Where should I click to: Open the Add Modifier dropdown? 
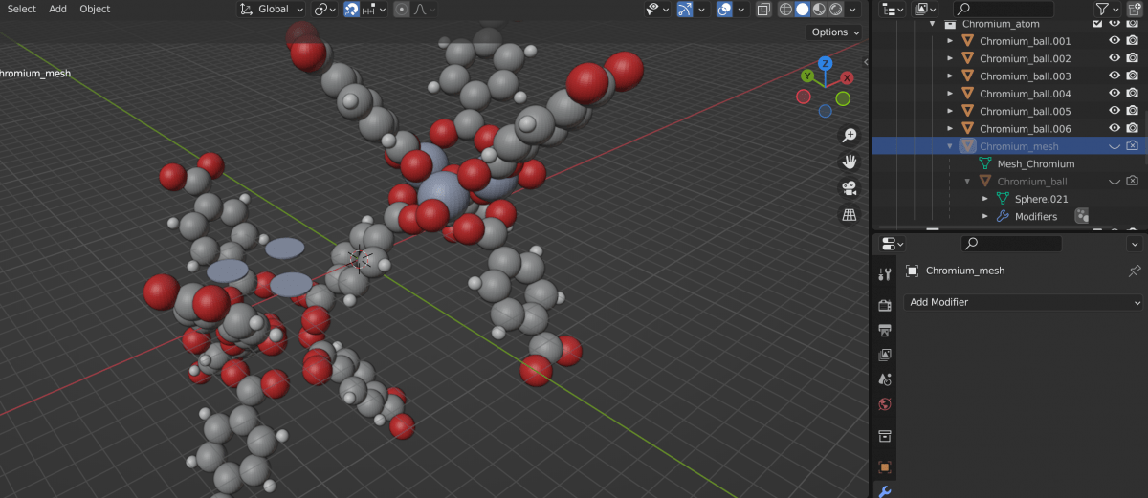[1025, 302]
